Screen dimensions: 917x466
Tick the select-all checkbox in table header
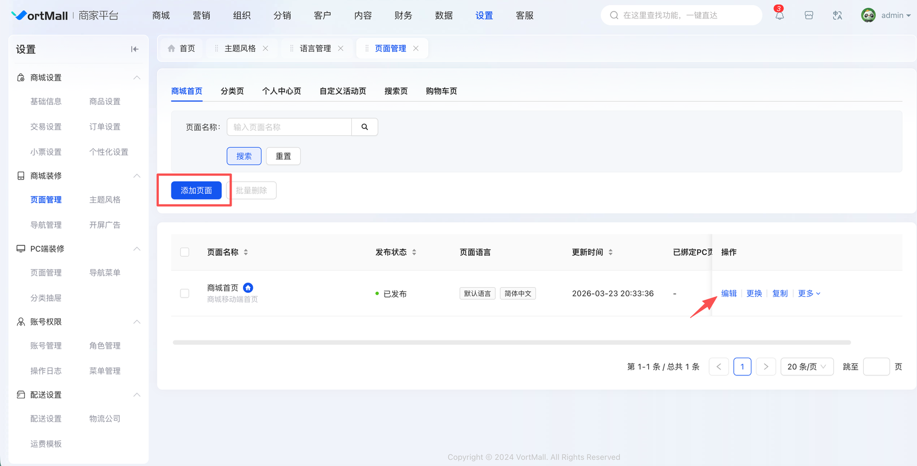coord(185,252)
